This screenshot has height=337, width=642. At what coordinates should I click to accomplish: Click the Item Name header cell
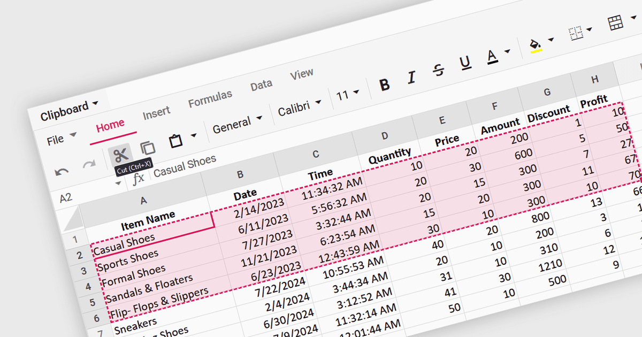click(148, 220)
